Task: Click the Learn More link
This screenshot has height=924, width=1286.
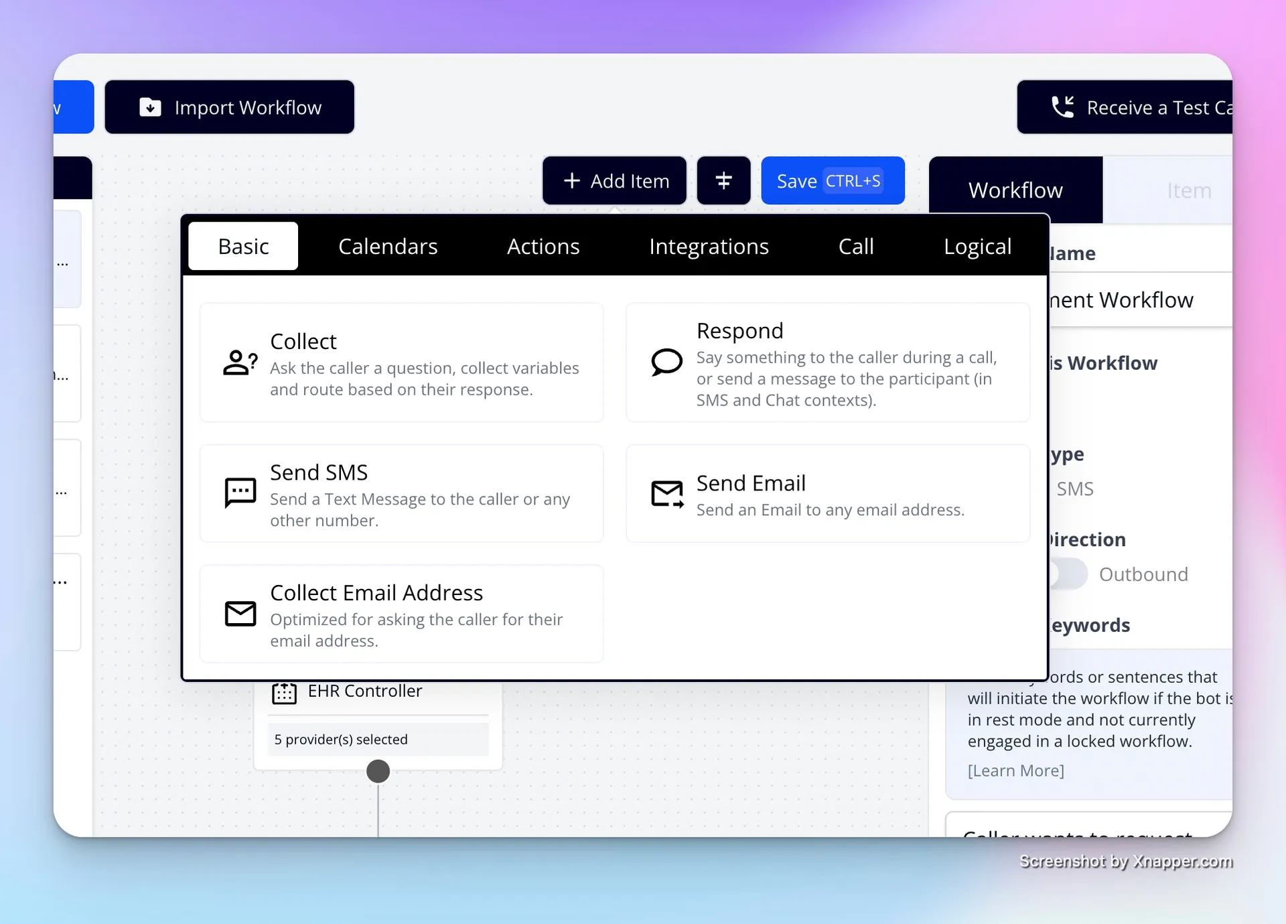Action: (1015, 770)
